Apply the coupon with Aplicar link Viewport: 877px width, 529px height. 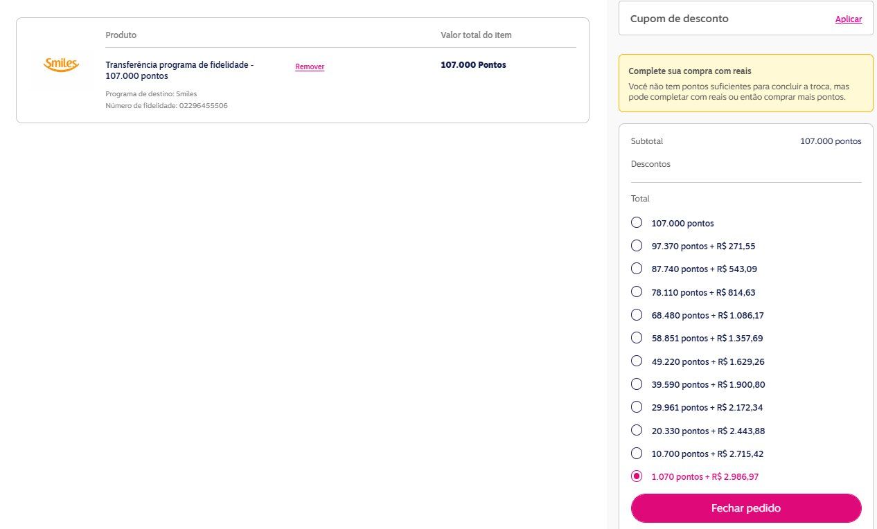(849, 19)
